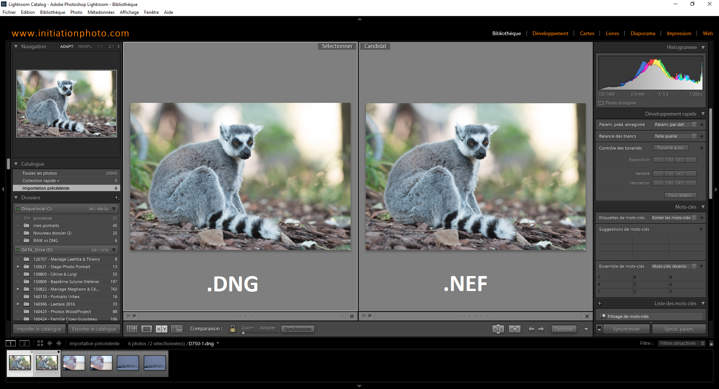This screenshot has width=719, height=389.
Task: Go forward with filmstrip right arrow
Action: [59, 343]
